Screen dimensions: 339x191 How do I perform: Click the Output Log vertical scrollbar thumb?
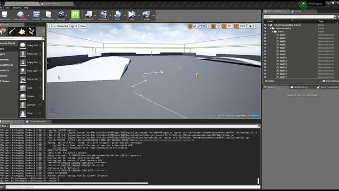[258, 180]
